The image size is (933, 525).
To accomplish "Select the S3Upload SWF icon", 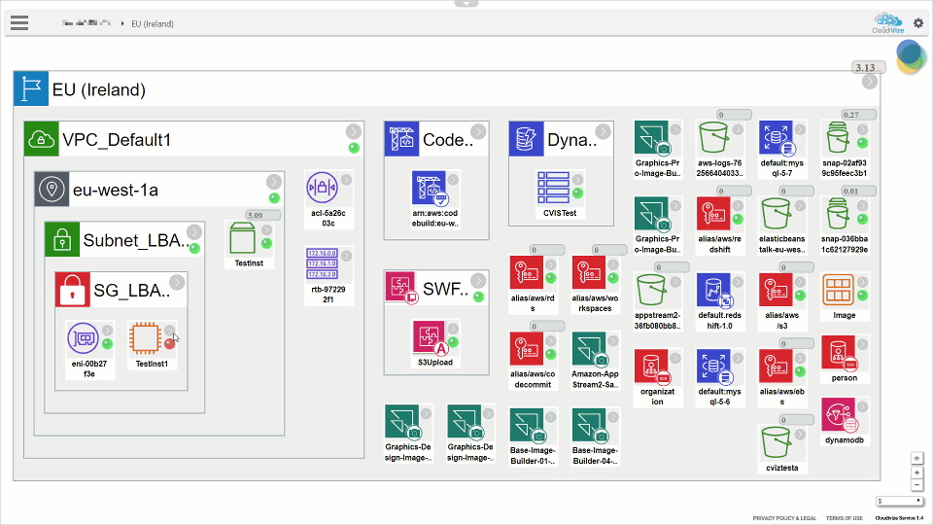I will point(429,337).
